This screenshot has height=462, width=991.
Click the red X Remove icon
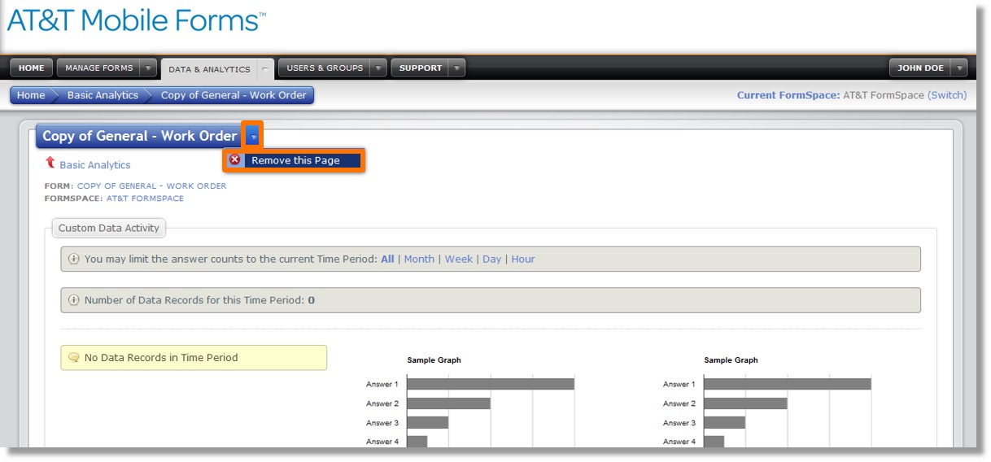coord(235,160)
